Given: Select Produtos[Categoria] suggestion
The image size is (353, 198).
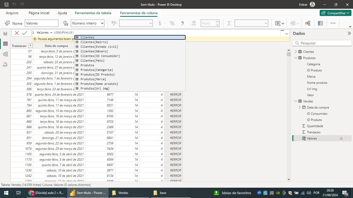Looking at the screenshot, I should pos(130,70).
